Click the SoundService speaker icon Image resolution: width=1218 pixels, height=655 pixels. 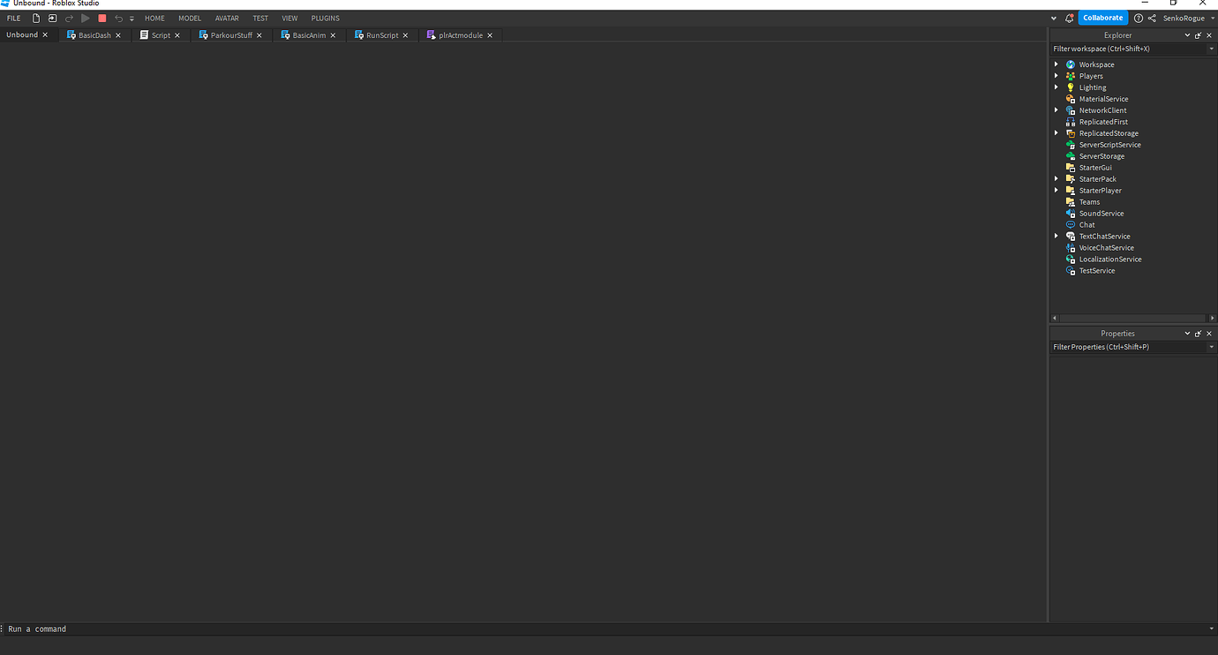(x=1071, y=214)
